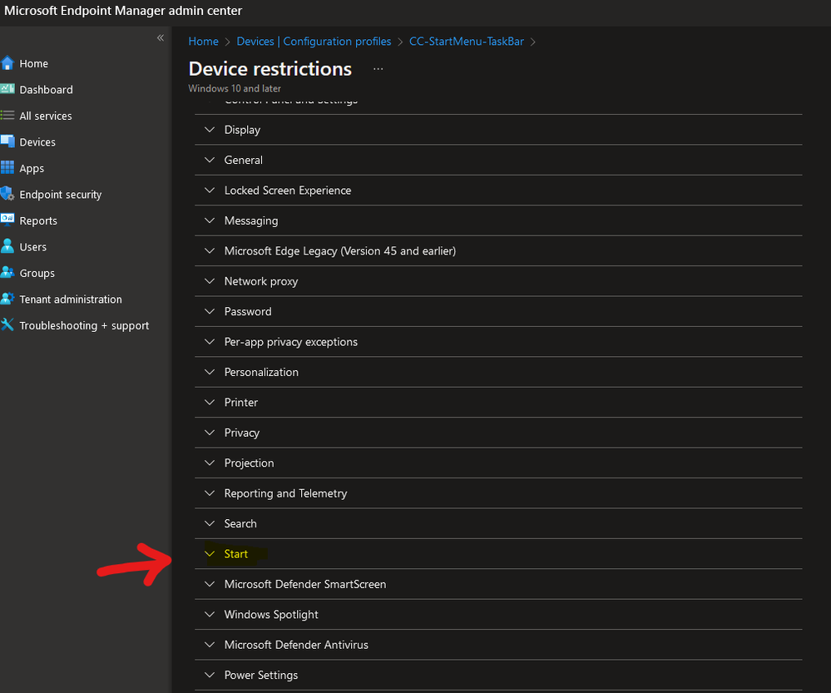831x693 pixels.
Task: Select the Apps icon in sidebar
Action: coord(33,168)
